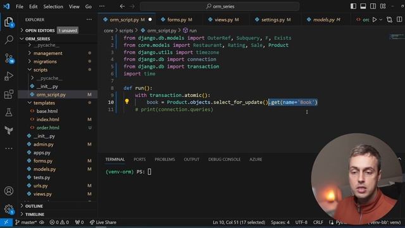The image size is (405, 228).
Task: Expand the OUTLINE section
Action: click(x=58, y=206)
